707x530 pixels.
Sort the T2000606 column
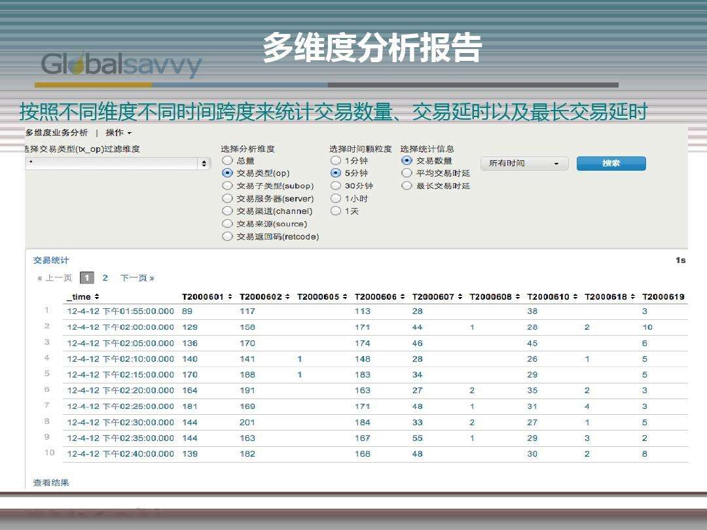click(x=378, y=296)
